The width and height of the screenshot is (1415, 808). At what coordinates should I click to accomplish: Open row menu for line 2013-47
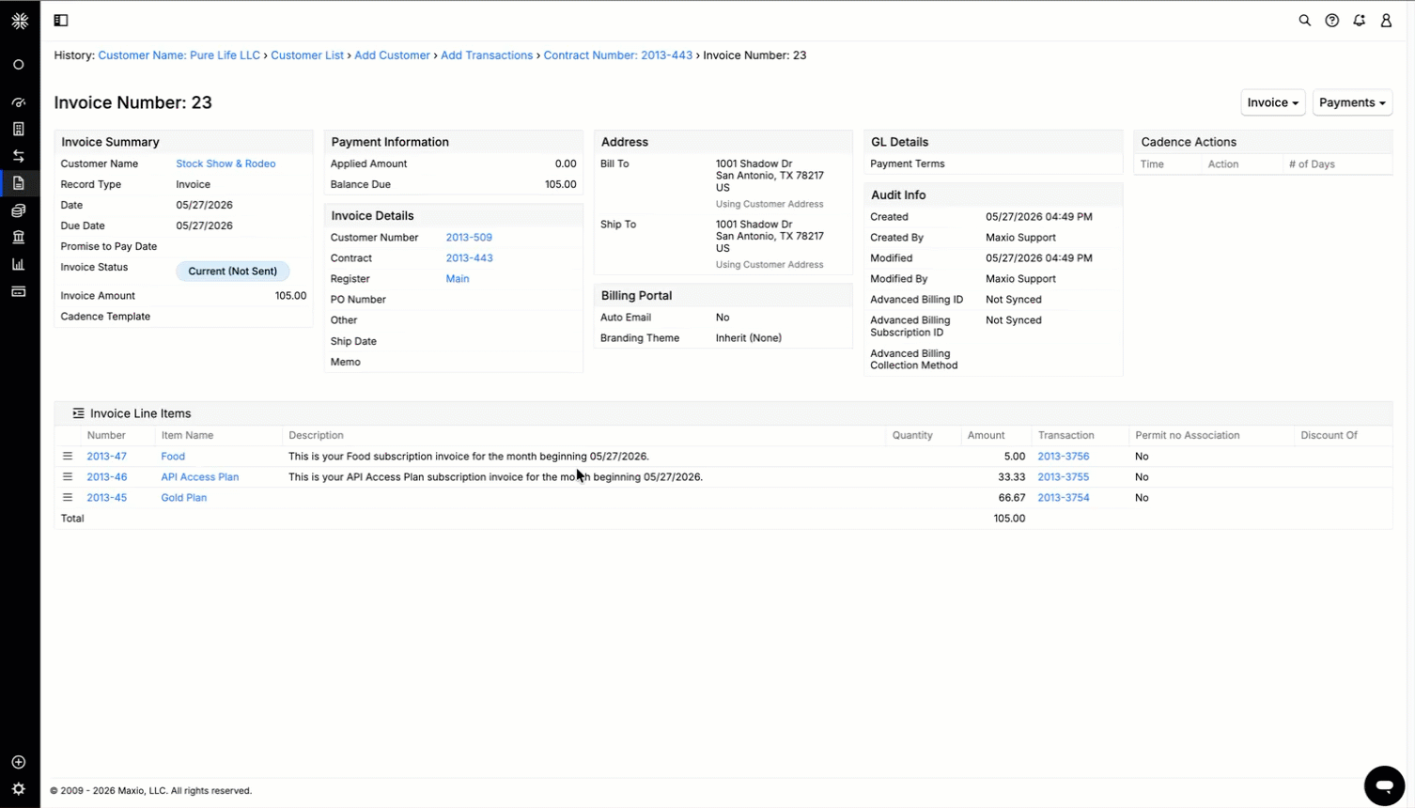(x=68, y=457)
